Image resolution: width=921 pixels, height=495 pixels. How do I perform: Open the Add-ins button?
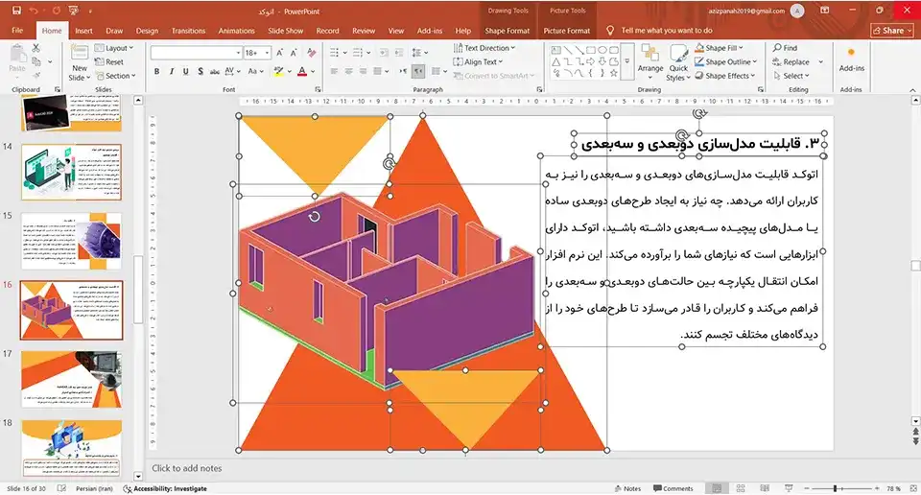[x=851, y=59]
